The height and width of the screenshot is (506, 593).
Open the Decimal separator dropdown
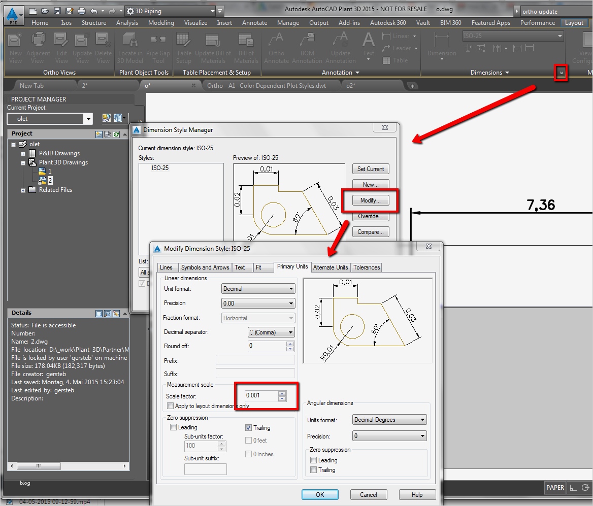271,332
